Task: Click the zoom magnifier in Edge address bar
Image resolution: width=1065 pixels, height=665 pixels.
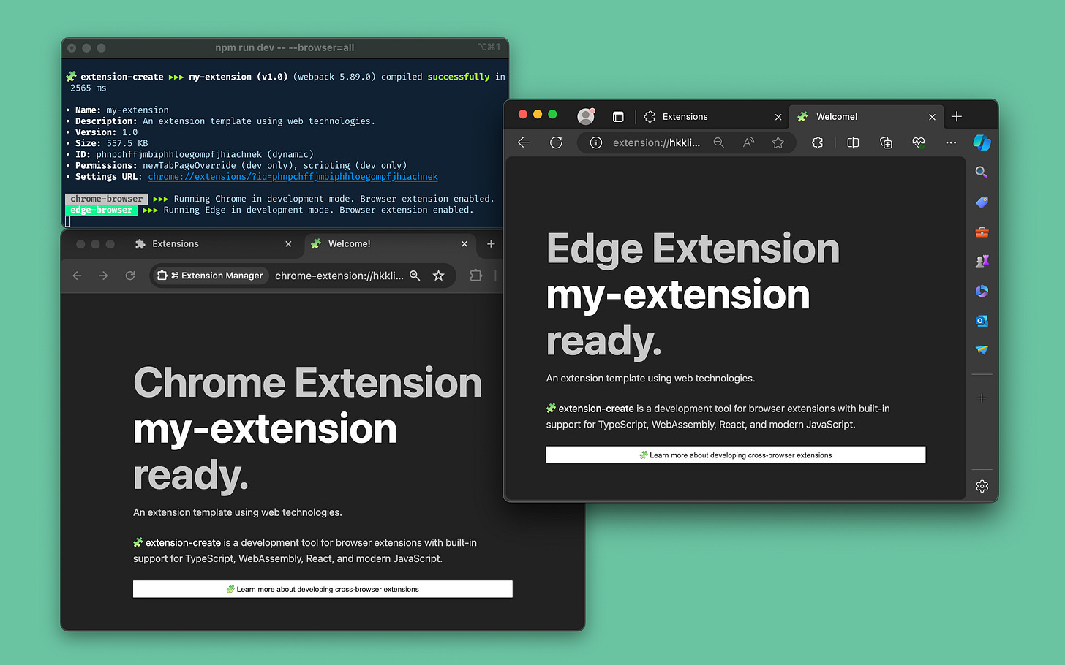Action: [718, 142]
